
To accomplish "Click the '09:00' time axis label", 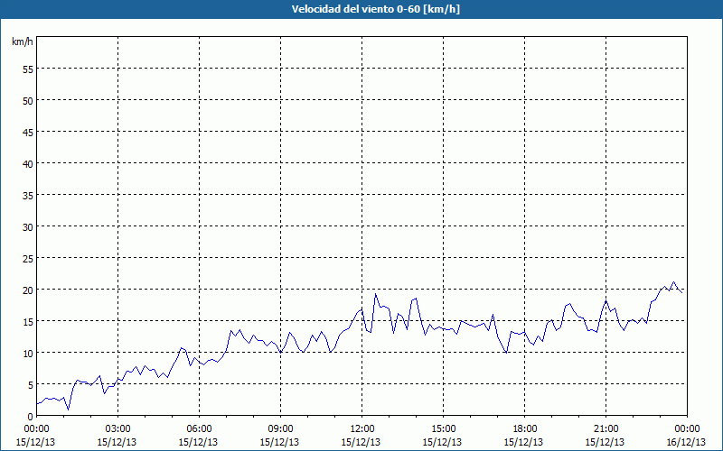I will [280, 428].
